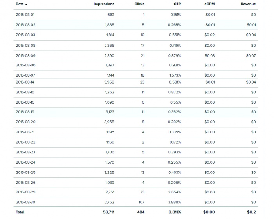The height and width of the screenshot is (219, 274).
Task: Click the 2.654% CTR cell
Action: 175,192
